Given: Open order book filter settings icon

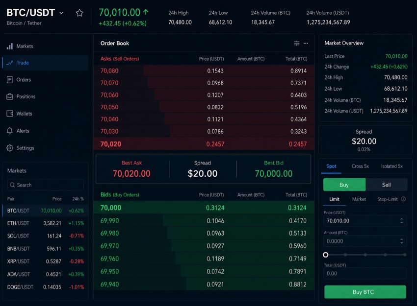Looking at the screenshot, I should 296,43.
